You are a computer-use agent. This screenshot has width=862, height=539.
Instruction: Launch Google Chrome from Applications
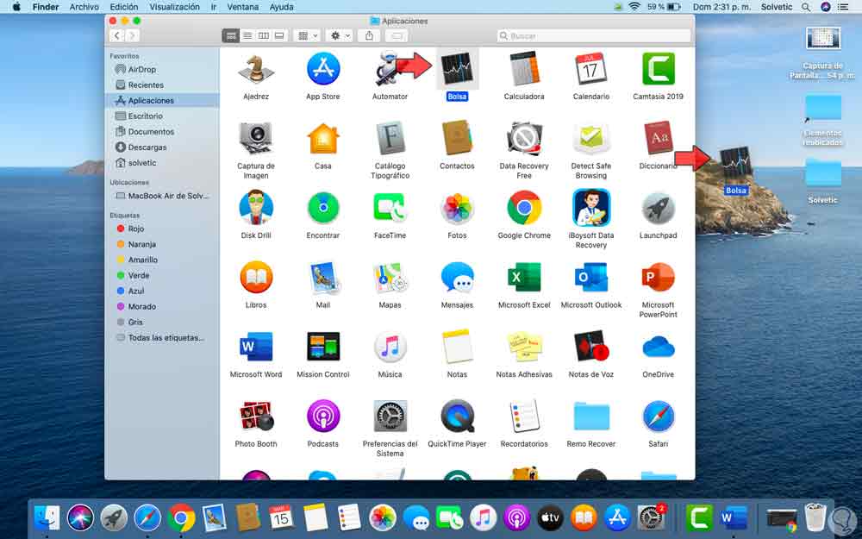click(x=523, y=210)
